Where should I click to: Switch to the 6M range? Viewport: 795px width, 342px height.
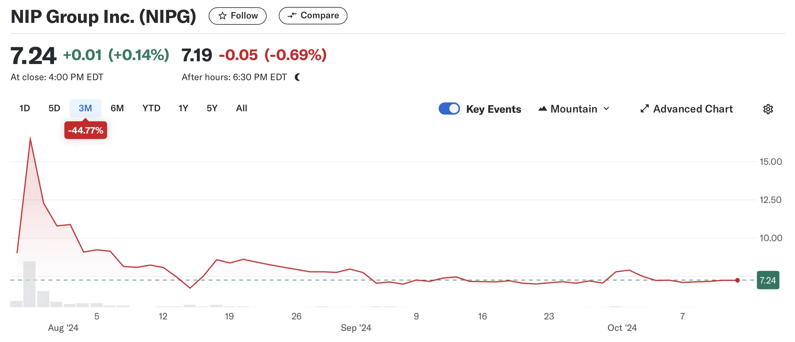point(117,108)
